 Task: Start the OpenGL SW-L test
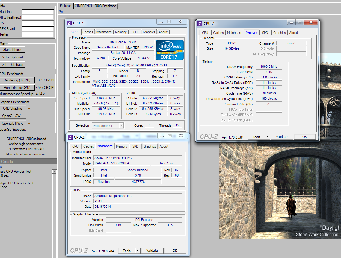pos(13,116)
